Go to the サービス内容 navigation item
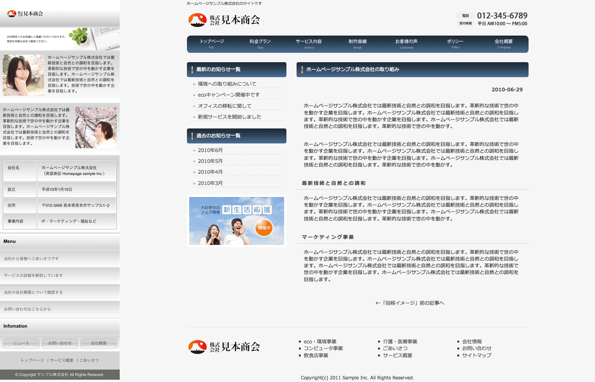This screenshot has width=595, height=382. 309,44
